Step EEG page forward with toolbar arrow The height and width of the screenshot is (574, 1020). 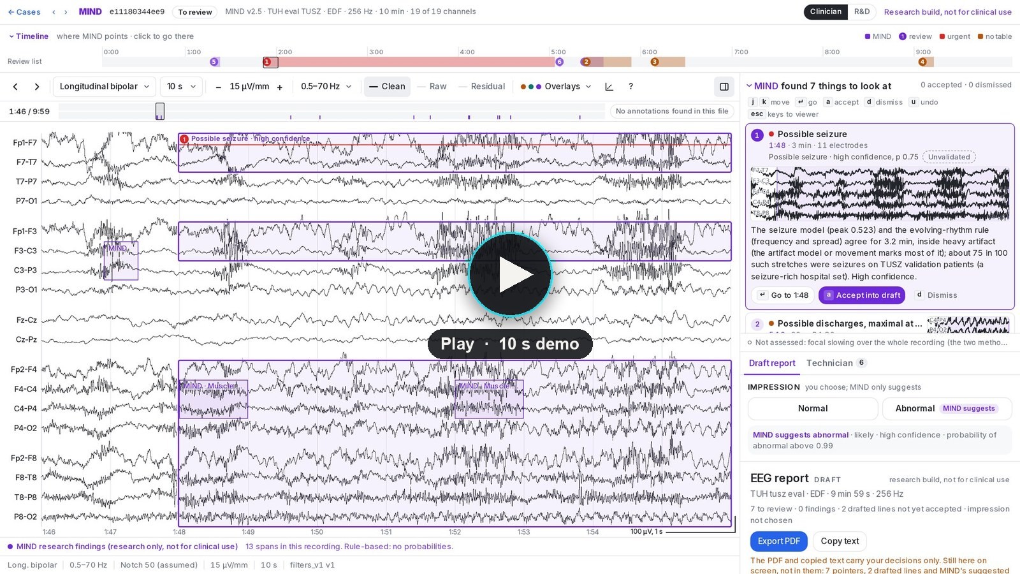click(37, 87)
